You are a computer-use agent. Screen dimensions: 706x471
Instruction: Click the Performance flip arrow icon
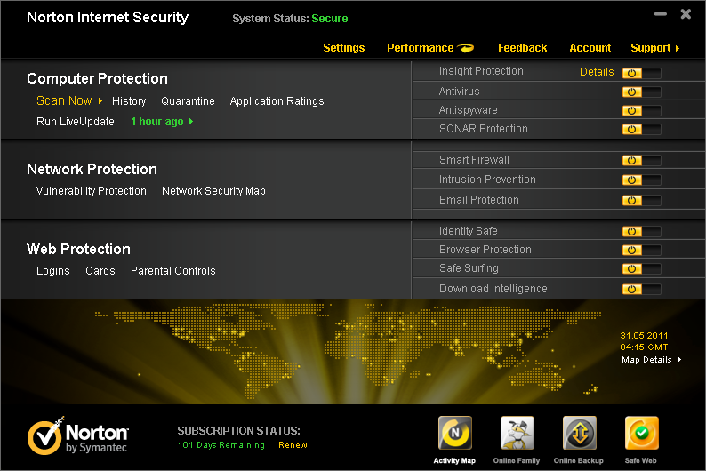(466, 48)
